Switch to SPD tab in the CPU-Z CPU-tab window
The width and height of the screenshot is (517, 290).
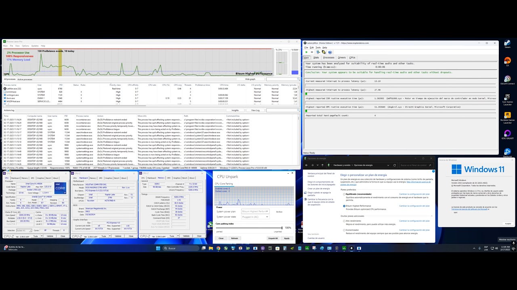(x=32, y=178)
